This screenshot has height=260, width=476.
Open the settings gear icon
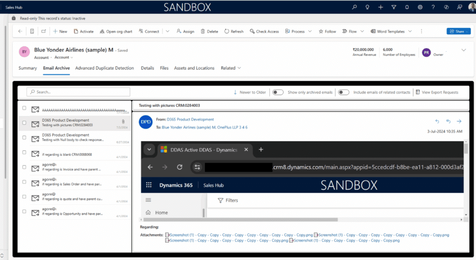tap(420, 7)
